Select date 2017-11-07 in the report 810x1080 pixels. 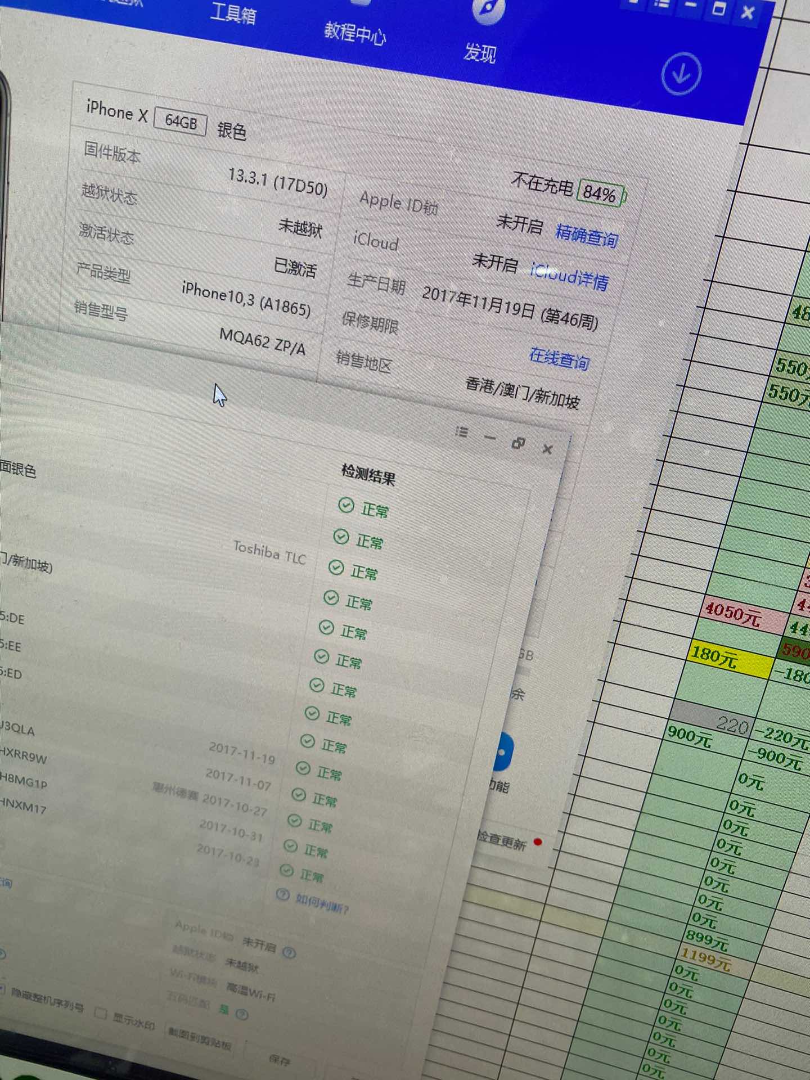238,779
